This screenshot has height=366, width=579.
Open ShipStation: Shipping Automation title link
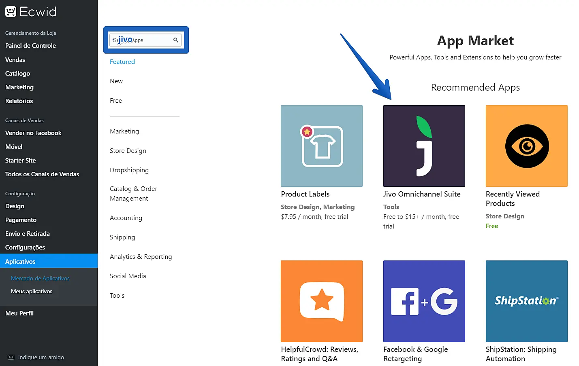pos(521,354)
